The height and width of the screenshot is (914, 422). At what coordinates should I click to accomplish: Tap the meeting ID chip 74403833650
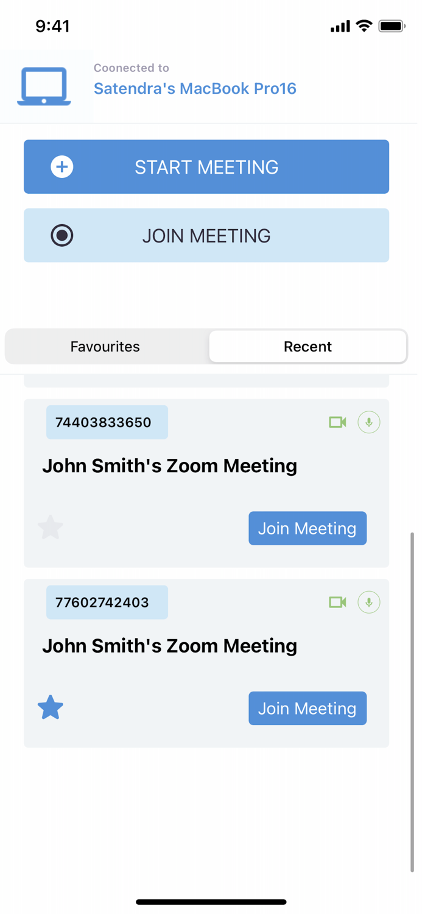107,422
